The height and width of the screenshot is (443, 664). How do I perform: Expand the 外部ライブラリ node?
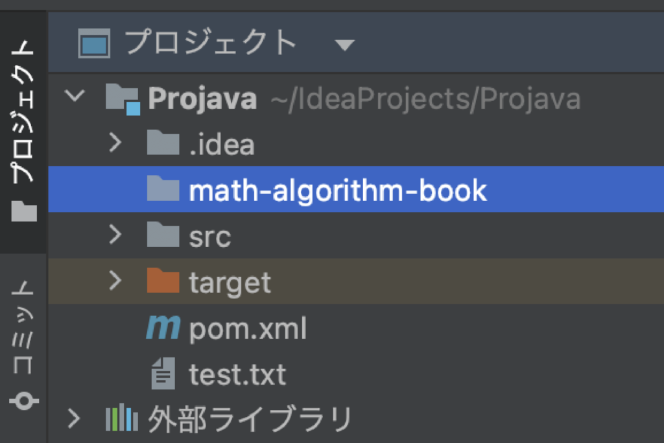[x=75, y=418]
